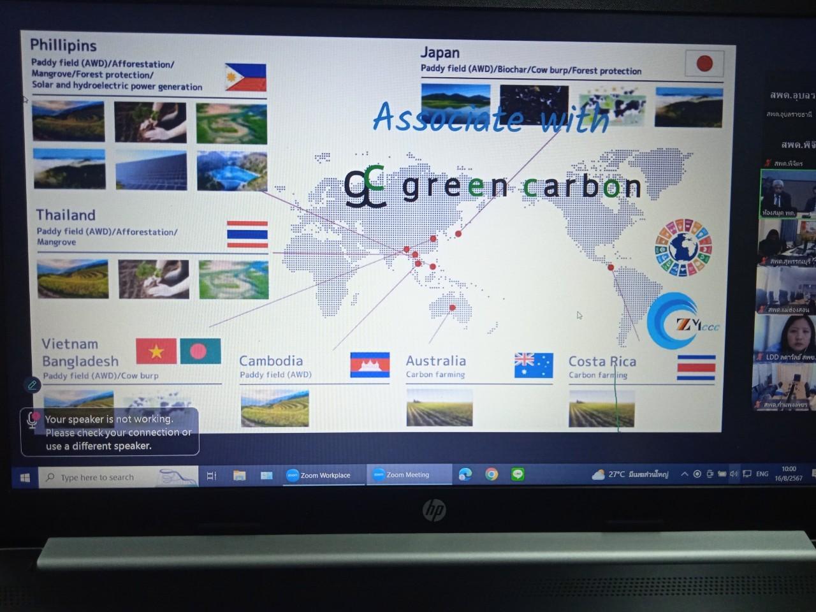The width and height of the screenshot is (816, 612).
Task: Click the 'Bangladesh' heading text
Action: point(80,361)
